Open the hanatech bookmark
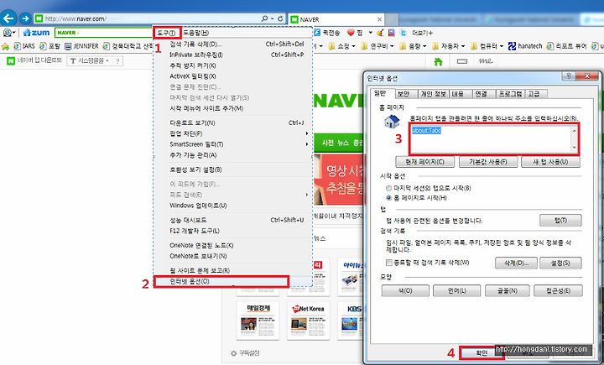604x365 pixels. click(x=525, y=46)
